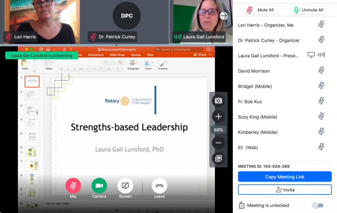Click Mute All button
The height and width of the screenshot is (213, 337).
[x=261, y=10]
